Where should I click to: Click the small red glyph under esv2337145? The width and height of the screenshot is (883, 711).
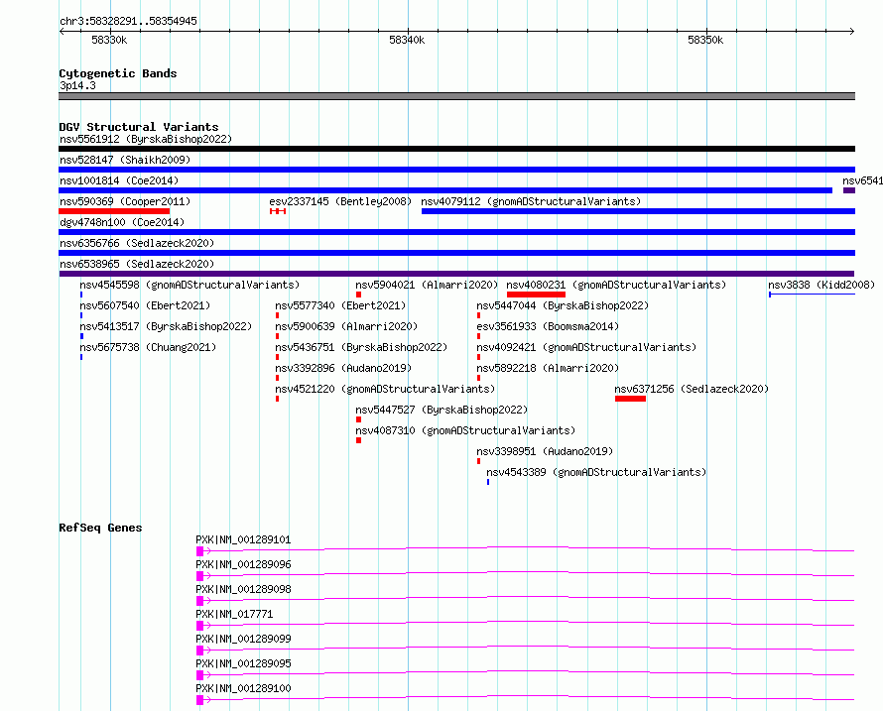(x=278, y=211)
